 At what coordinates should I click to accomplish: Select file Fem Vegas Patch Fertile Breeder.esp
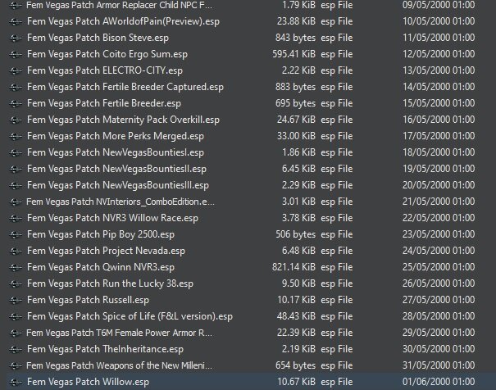pos(104,104)
